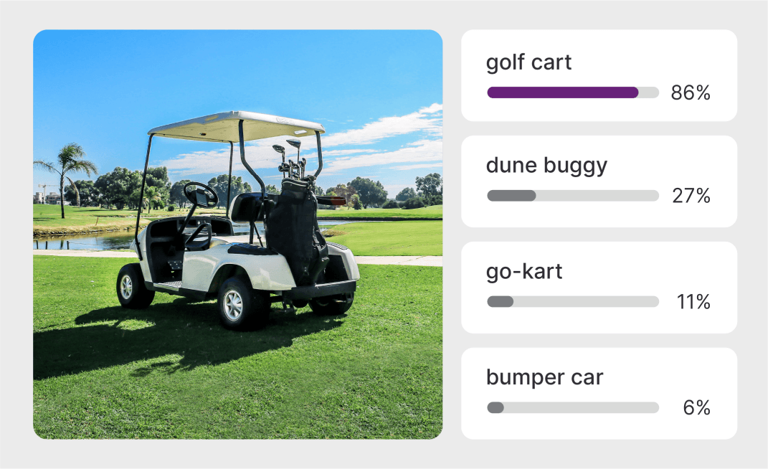The height and width of the screenshot is (469, 768).
Task: Select the "dune buggy" label text
Action: tap(546, 166)
